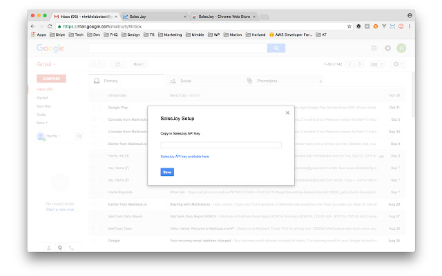The height and width of the screenshot is (276, 442).
Task: Open the SalesJoy API key available here link
Action: click(x=184, y=157)
